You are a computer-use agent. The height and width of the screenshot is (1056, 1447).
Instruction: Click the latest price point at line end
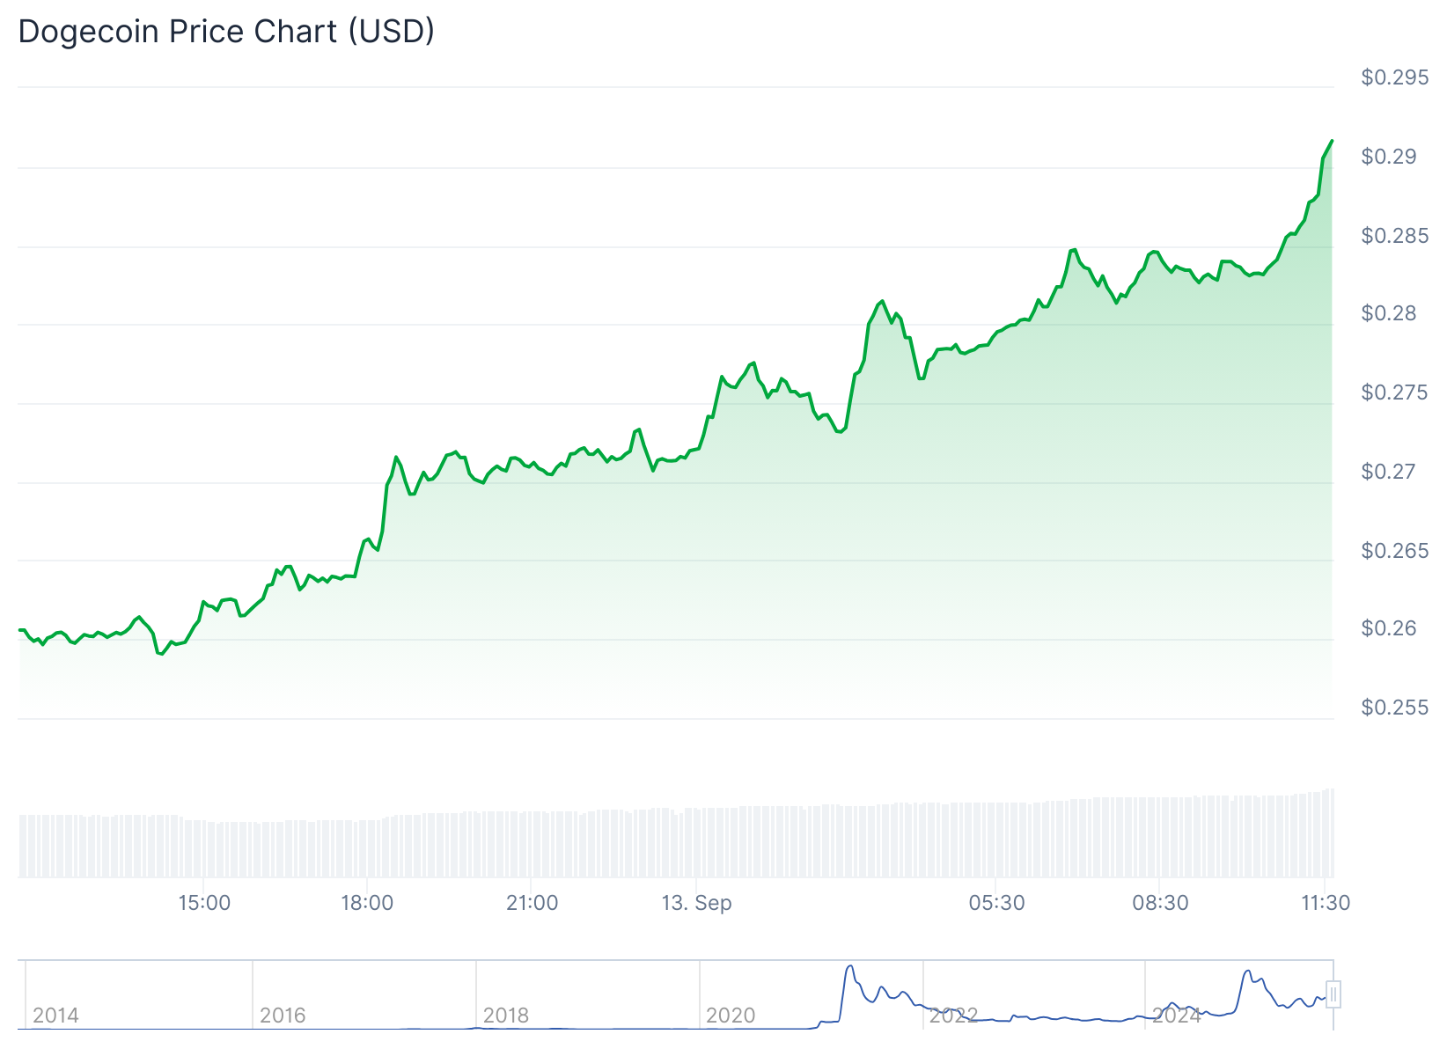1332,141
